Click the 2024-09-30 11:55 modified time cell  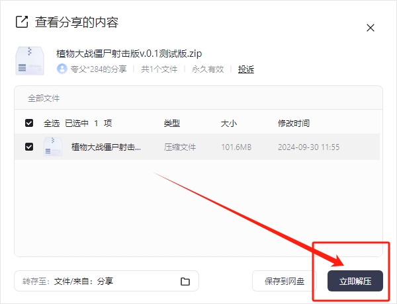coord(308,147)
